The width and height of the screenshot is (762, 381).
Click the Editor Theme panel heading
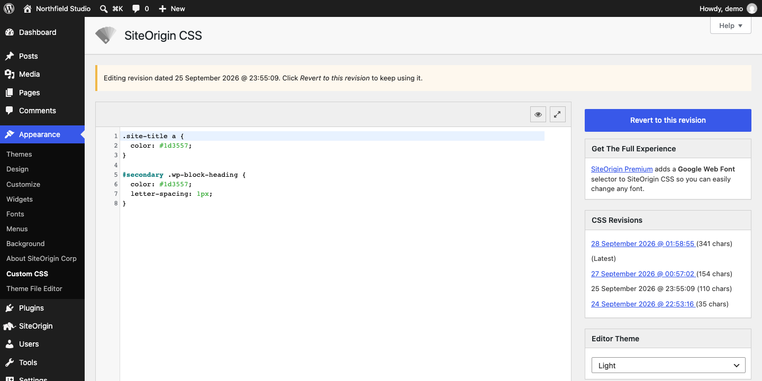615,339
